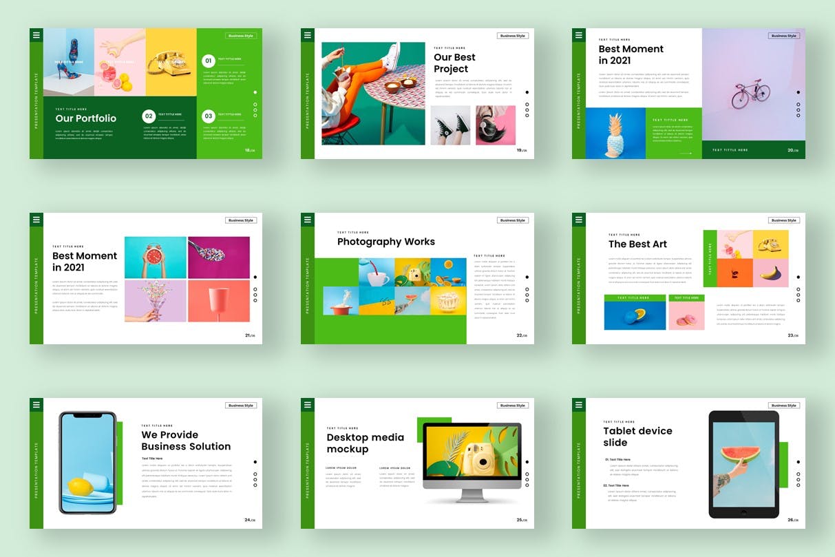Open hamburger menu on Photography Works slide
This screenshot has width=835, height=557.
tap(308, 220)
